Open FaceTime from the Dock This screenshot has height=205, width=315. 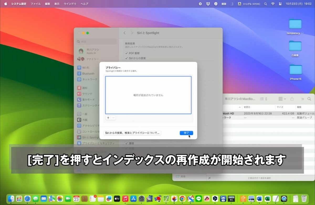tap(68, 199)
